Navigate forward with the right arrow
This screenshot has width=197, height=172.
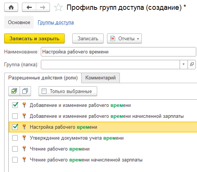point(43,8)
